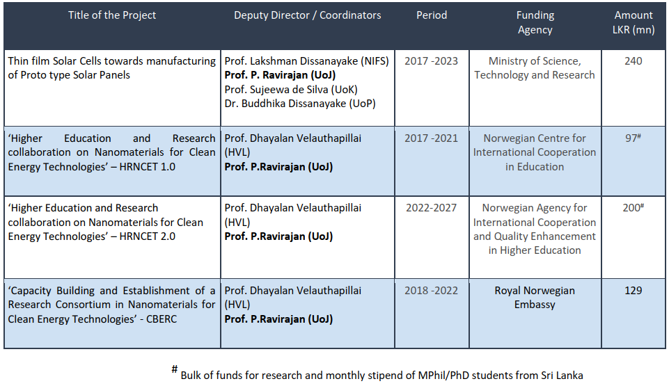This screenshot has height=386, width=669.
Task: Select the 'Thin film Solar Cells' project title
Action: (x=112, y=67)
